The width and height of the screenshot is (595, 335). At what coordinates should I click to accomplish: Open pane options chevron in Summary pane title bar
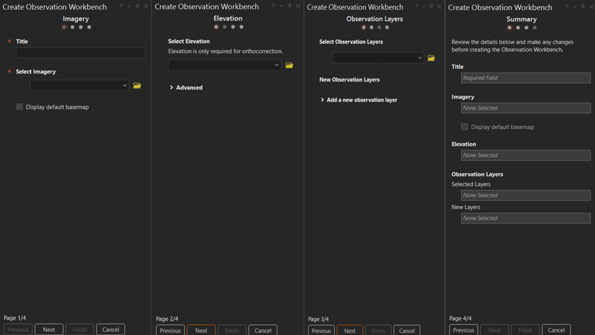[574, 7]
